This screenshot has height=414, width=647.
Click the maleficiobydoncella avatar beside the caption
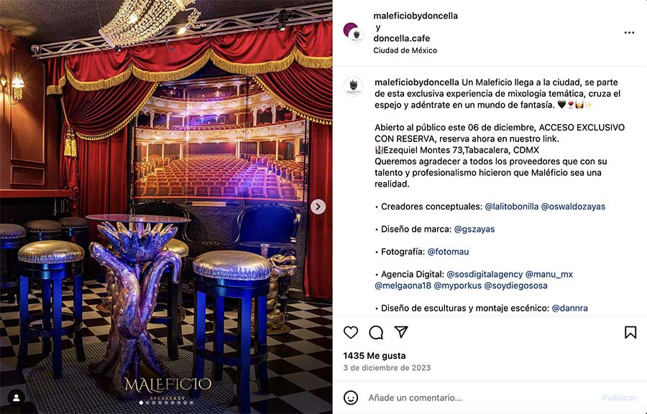click(353, 87)
